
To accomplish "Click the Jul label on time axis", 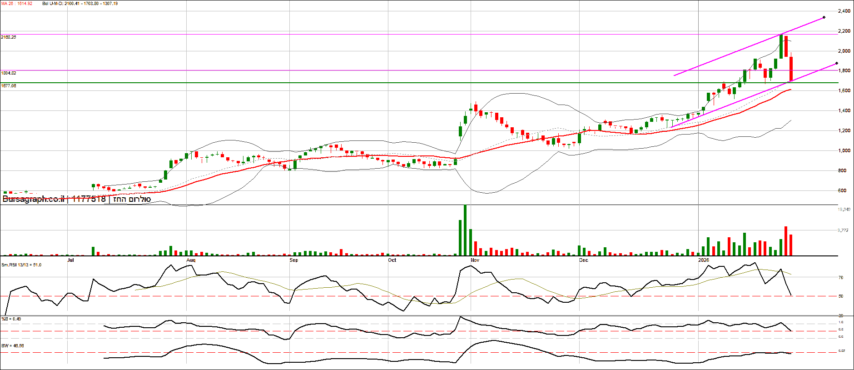I will [70, 260].
